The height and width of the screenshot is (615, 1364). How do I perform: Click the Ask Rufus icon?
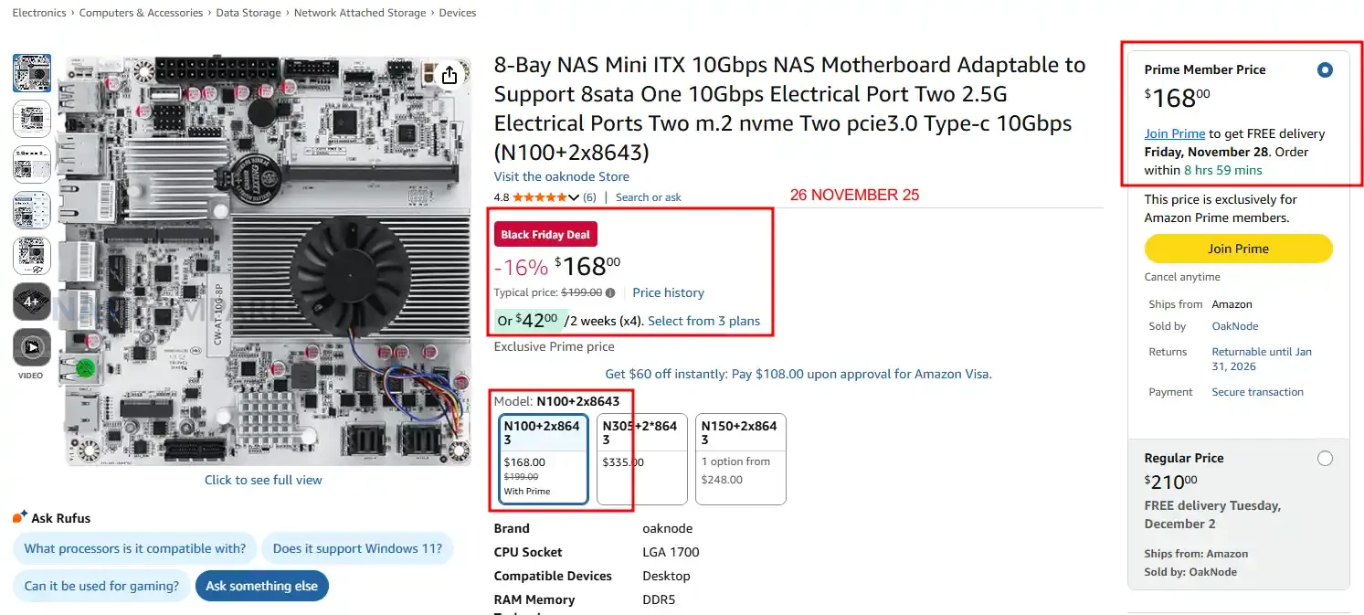coord(20,517)
